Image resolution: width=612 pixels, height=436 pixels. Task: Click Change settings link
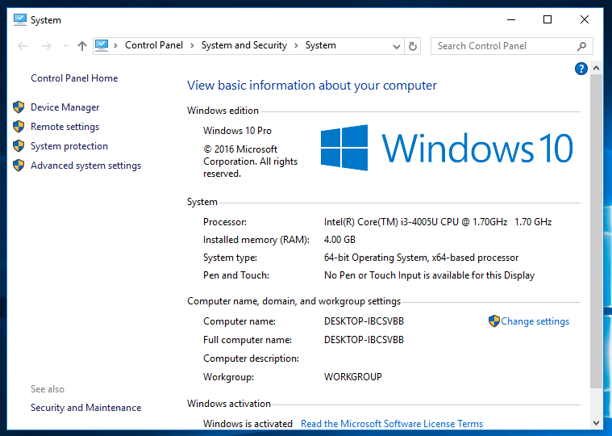pos(535,321)
